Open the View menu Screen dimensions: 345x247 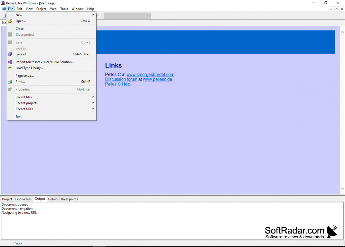[x=29, y=9]
